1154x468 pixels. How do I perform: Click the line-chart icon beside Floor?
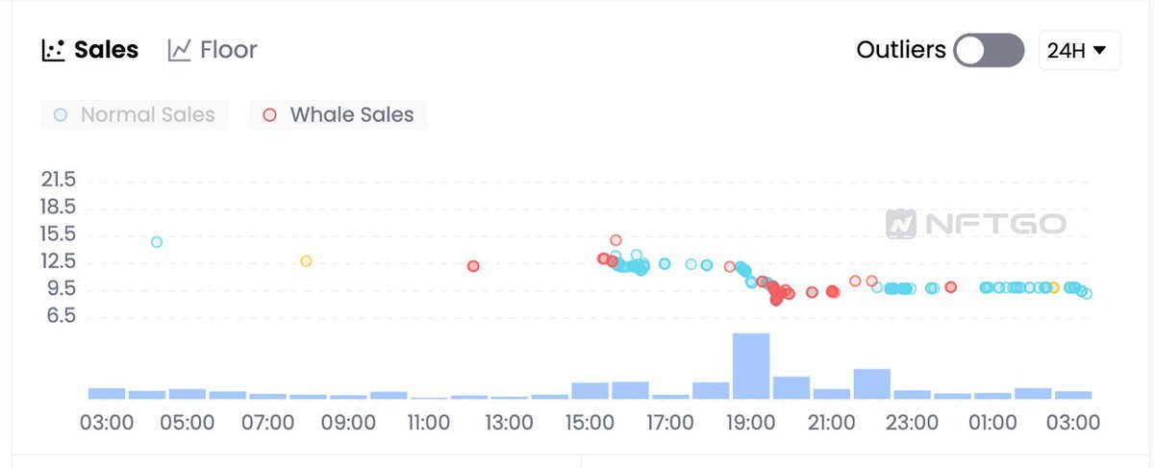179,50
